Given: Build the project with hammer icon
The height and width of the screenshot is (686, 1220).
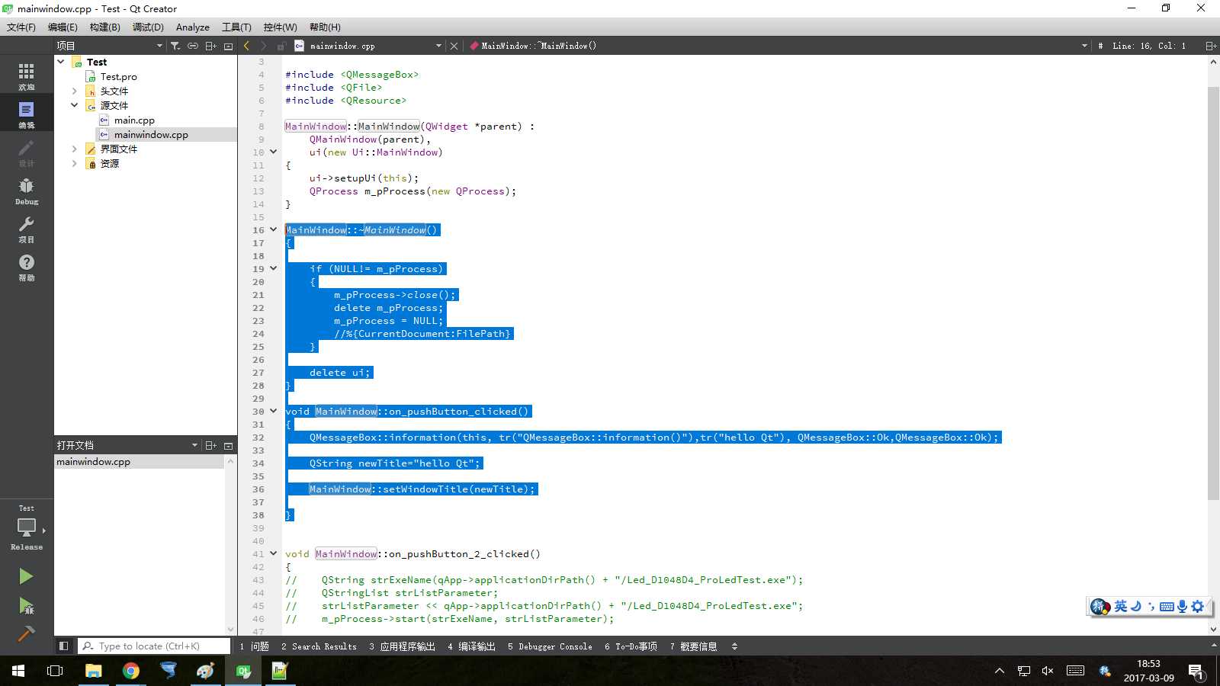Looking at the screenshot, I should [x=26, y=633].
